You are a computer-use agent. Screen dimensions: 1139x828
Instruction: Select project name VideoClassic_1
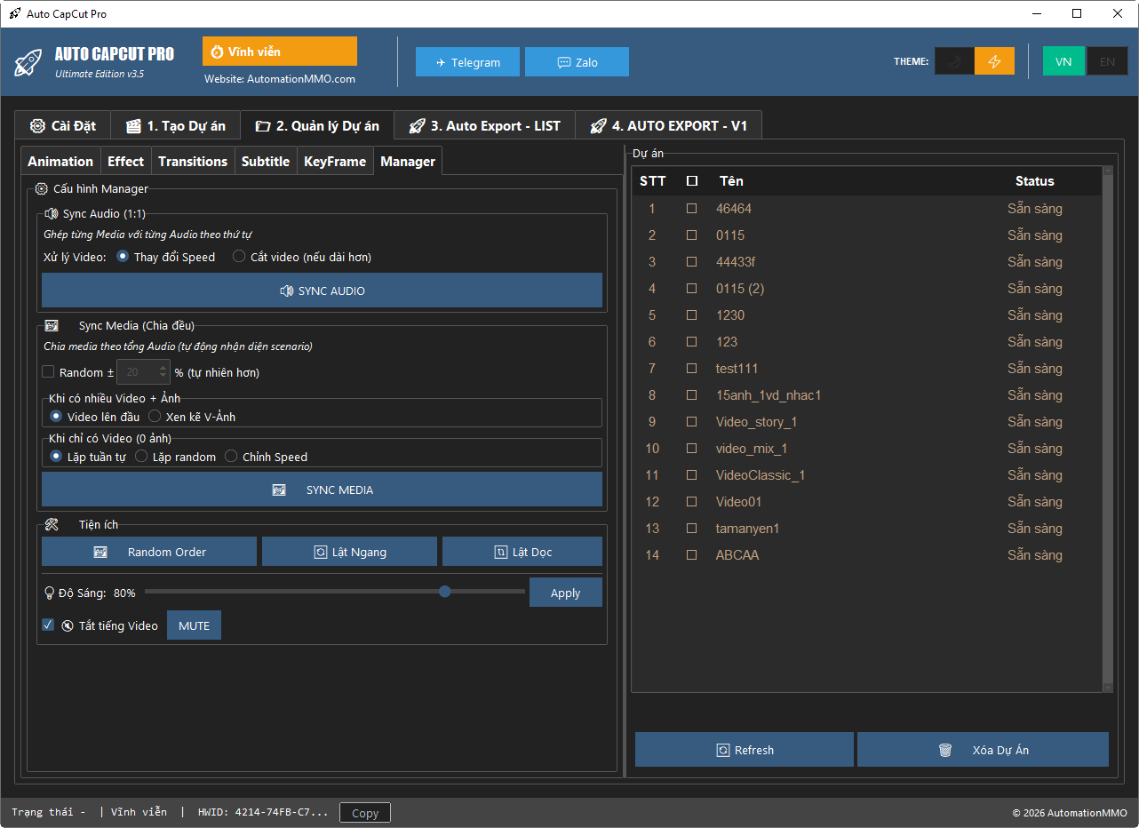click(x=761, y=475)
